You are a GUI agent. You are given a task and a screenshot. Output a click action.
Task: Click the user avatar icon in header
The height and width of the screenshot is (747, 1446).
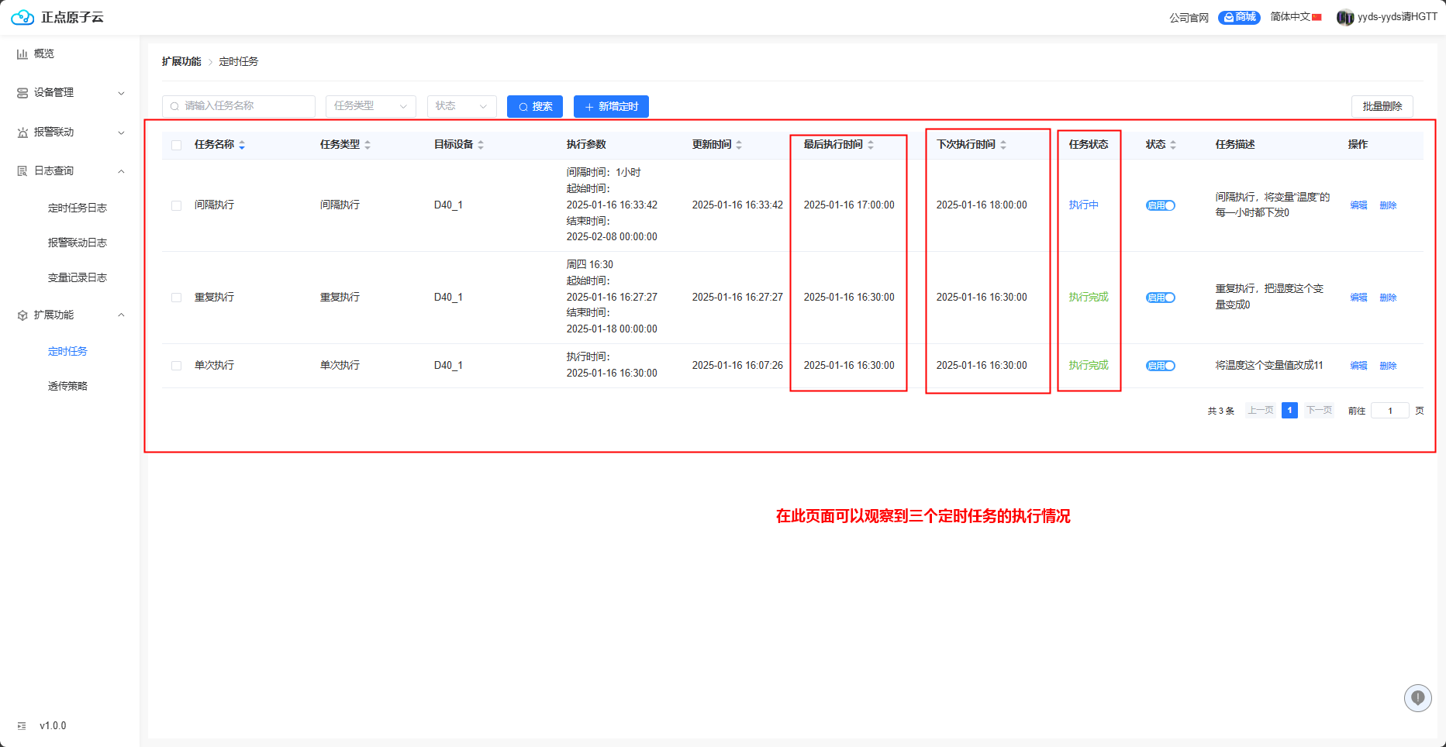1344,17
